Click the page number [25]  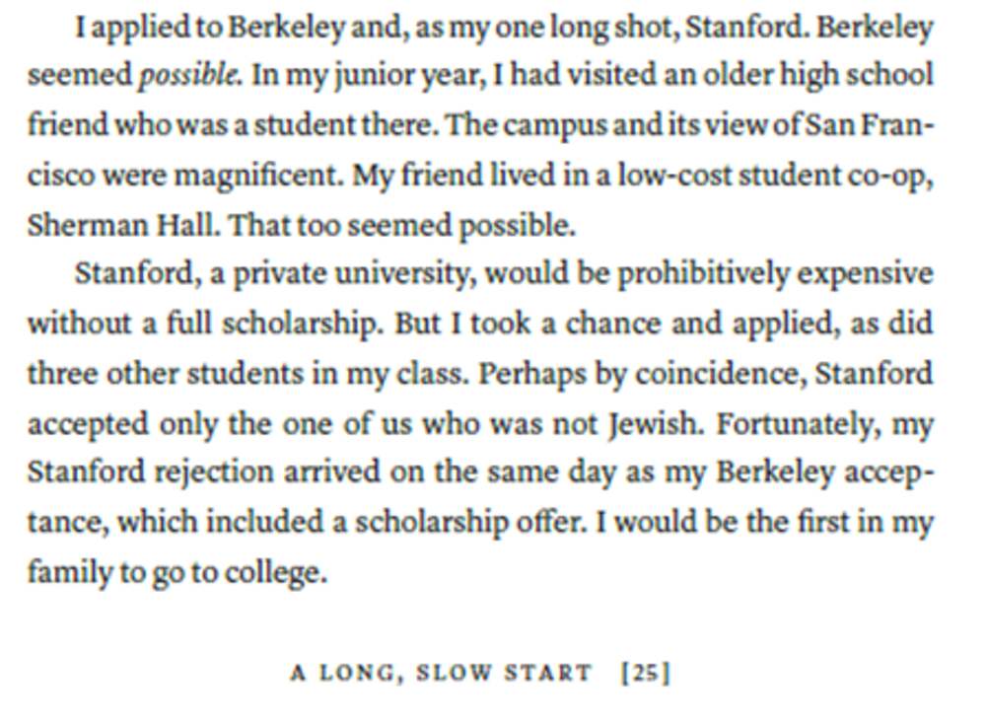point(646,673)
